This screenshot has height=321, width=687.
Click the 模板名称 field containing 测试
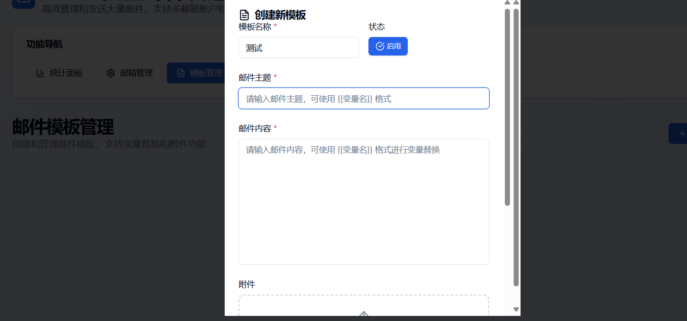coord(299,48)
